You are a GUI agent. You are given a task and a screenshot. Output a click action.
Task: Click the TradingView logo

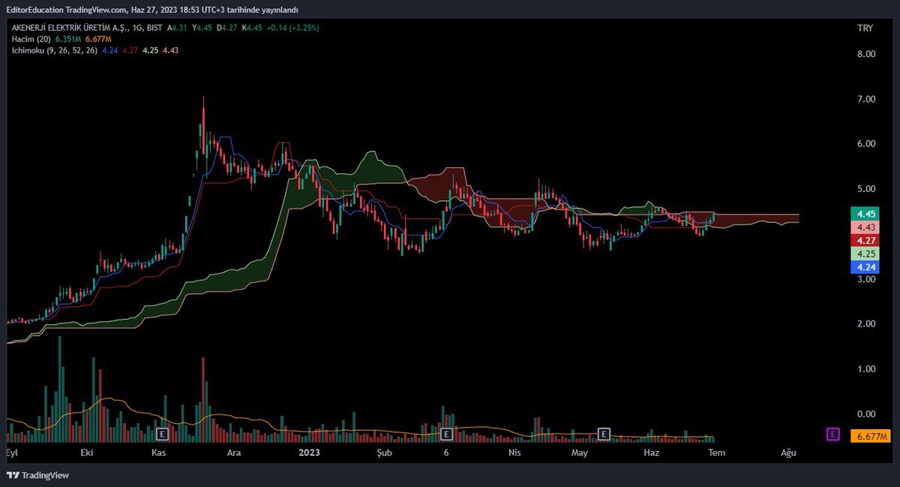(x=36, y=475)
